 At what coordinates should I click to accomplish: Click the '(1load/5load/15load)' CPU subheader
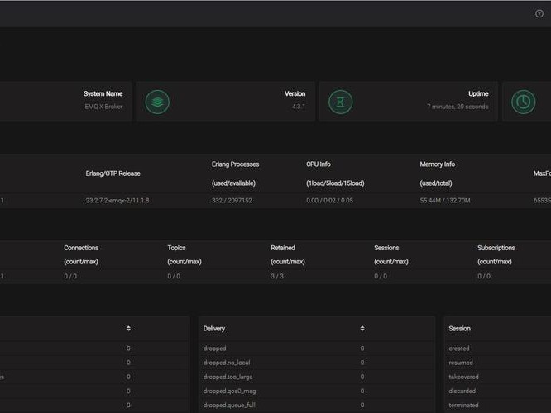(335, 183)
